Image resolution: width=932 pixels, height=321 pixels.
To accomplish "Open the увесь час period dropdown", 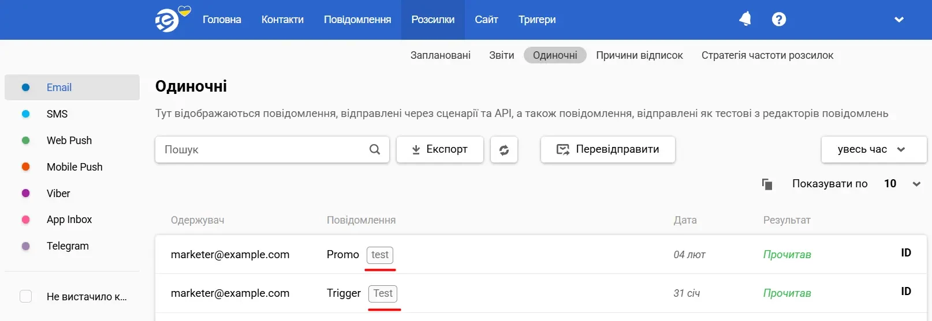I will click(x=874, y=150).
